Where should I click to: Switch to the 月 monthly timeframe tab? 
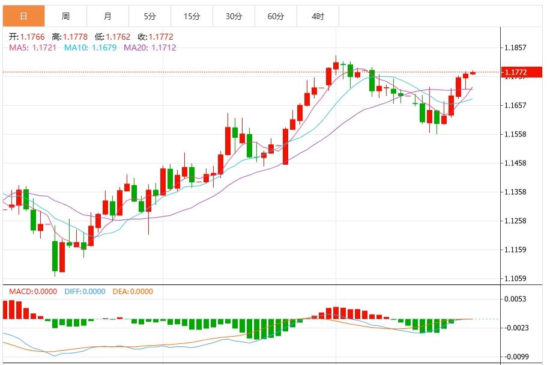(x=108, y=17)
